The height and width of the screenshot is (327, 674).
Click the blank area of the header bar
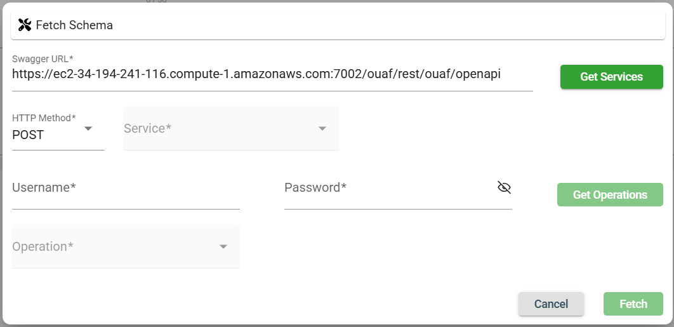(x=381, y=25)
